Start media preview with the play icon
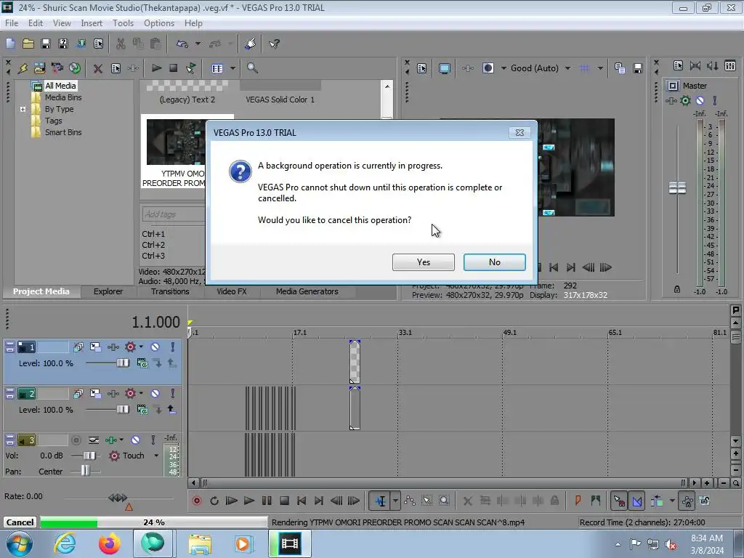Viewport: 744px width, 558px height. point(156,68)
